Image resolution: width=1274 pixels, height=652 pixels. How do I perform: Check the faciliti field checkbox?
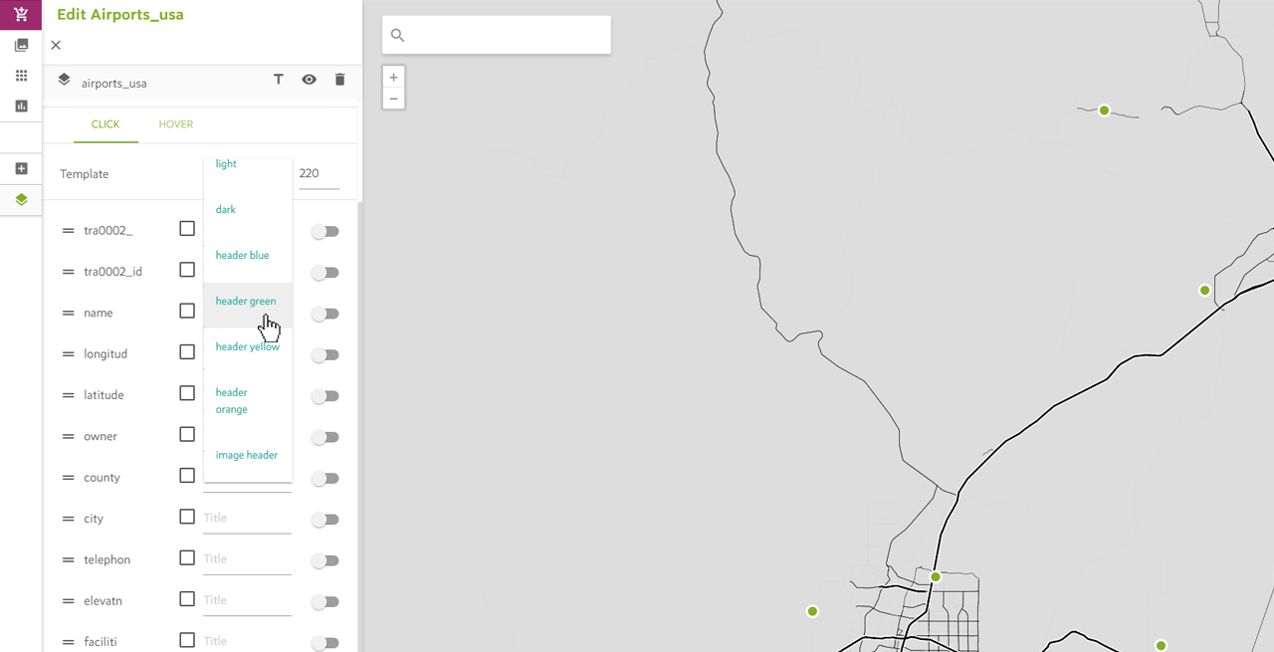pos(187,640)
